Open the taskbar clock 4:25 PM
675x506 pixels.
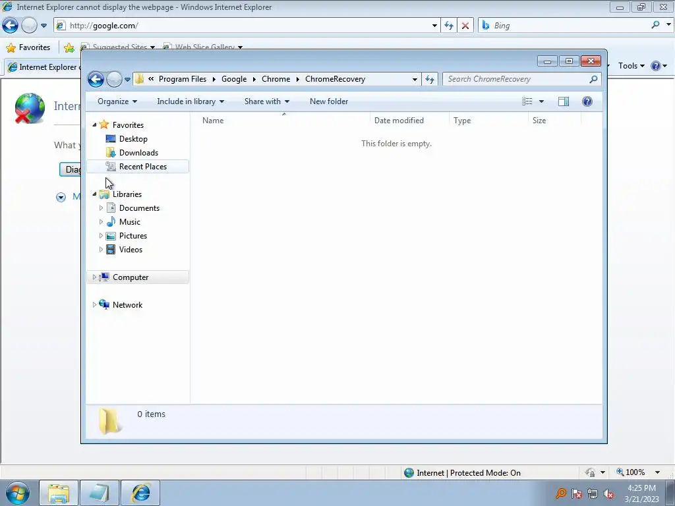pyautogui.click(x=641, y=493)
